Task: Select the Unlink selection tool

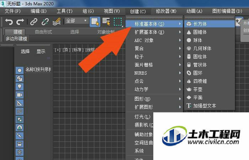Action: [45, 22]
